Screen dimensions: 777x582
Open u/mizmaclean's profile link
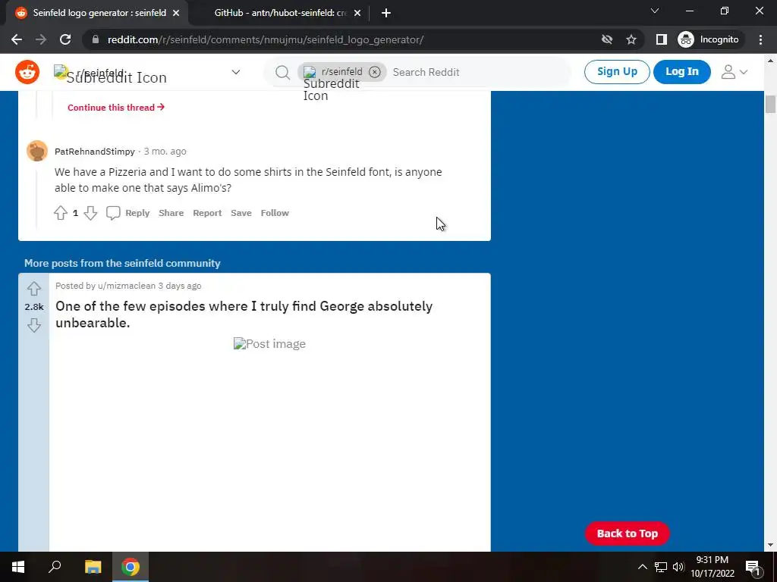[127, 286]
